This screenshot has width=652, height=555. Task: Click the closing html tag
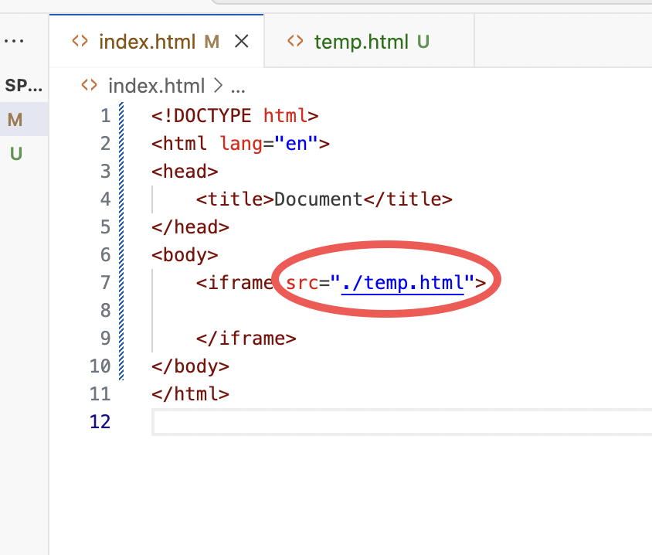pyautogui.click(x=191, y=394)
